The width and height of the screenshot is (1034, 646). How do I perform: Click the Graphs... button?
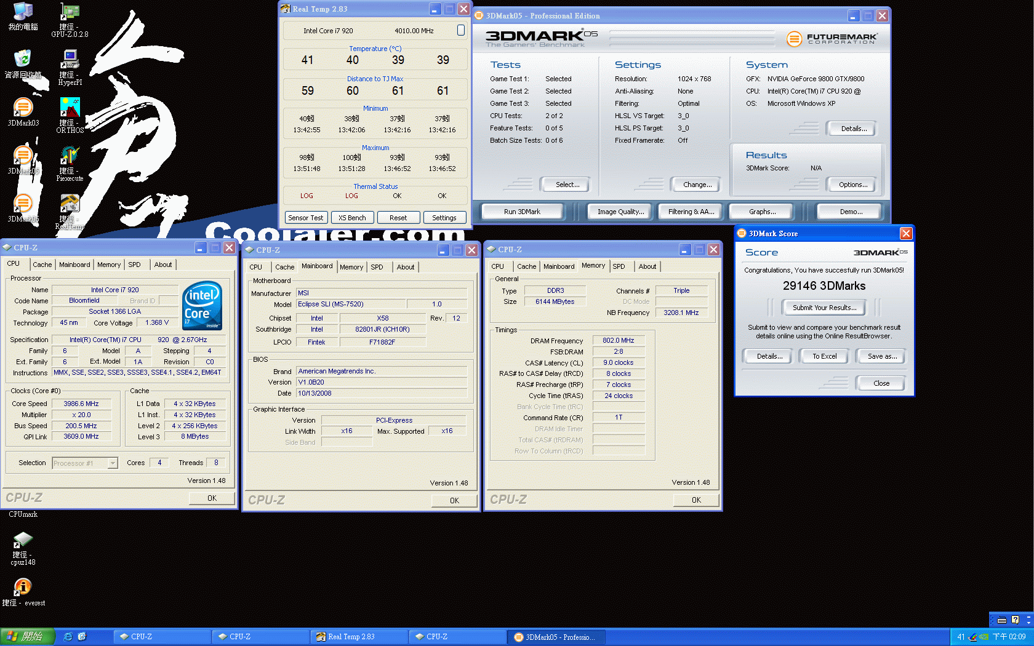pos(762,212)
